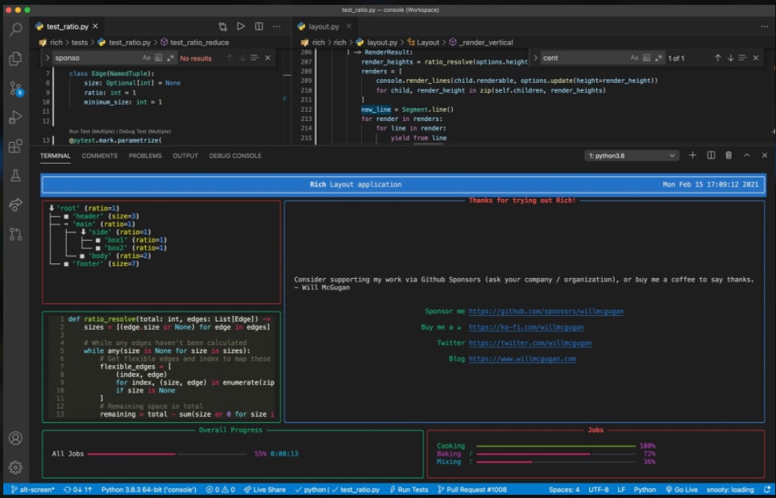The height and width of the screenshot is (498, 776).
Task: Click the open changes icon for test_ratio.py
Action: (x=222, y=27)
